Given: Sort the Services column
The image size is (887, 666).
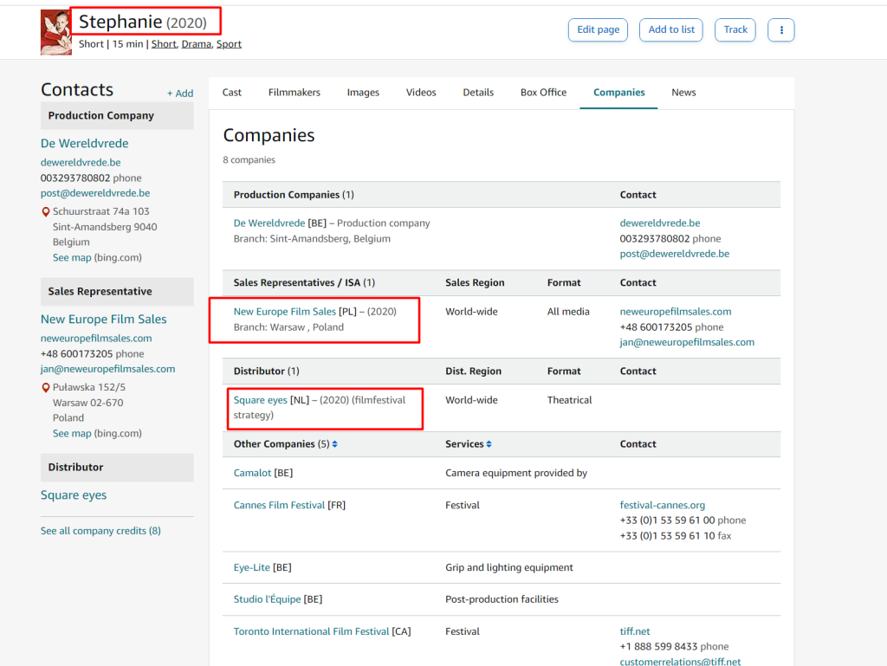Looking at the screenshot, I should [489, 444].
